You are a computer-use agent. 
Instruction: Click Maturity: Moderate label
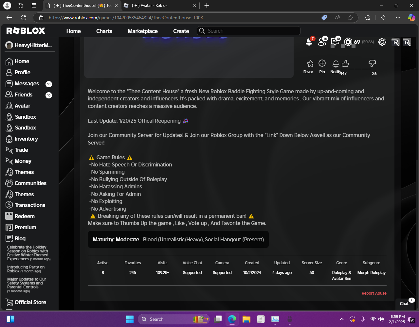116,239
